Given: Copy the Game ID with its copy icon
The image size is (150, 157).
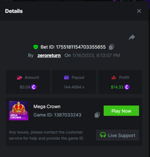Looking at the screenshot, I should tap(97, 115).
